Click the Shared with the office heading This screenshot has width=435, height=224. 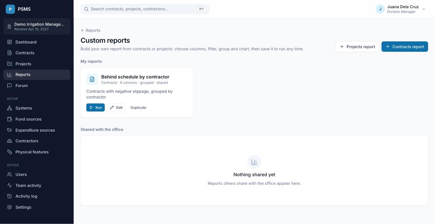tap(102, 129)
